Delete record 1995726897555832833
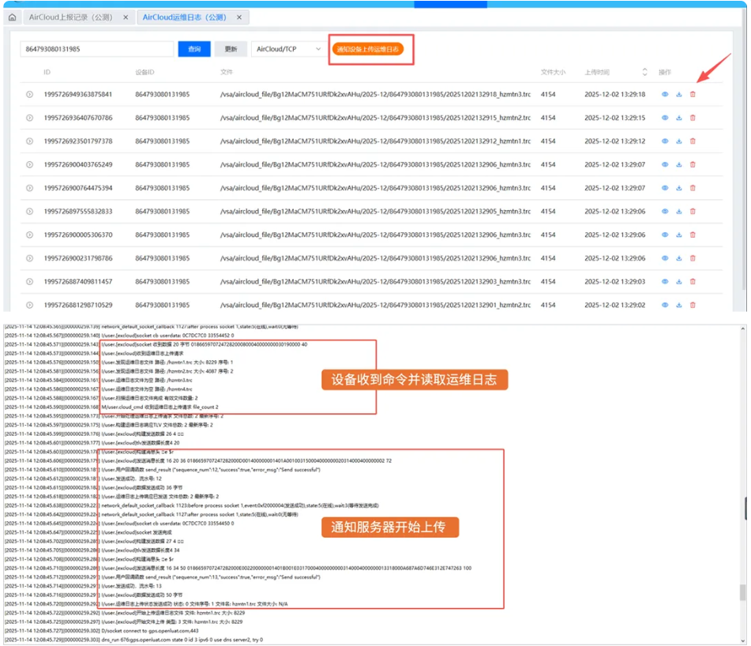 click(x=693, y=212)
